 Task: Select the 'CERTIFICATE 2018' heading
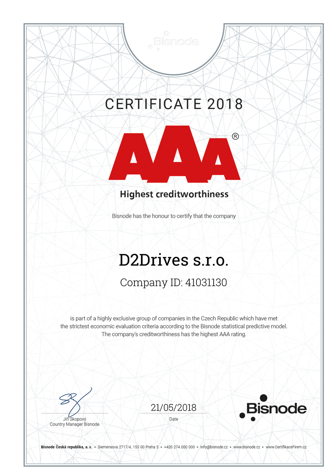[x=174, y=104]
